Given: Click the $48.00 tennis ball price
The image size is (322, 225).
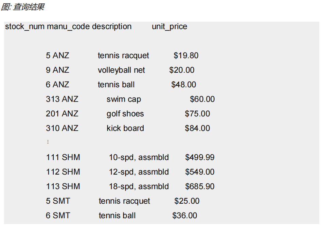Looking at the screenshot, I should 183,85.
